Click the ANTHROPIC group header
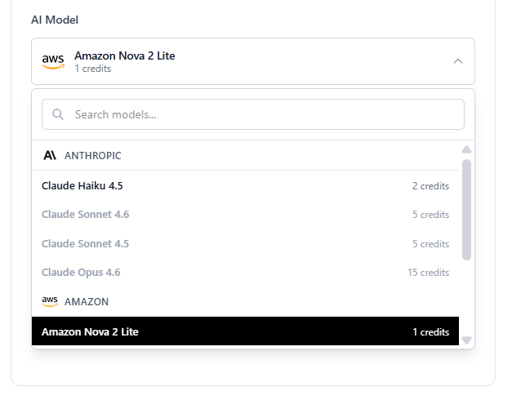 [x=245, y=155]
